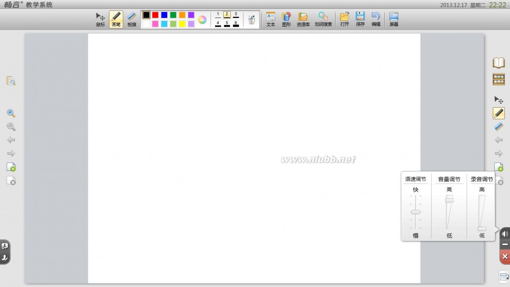510x287 pixels.
Task: Set pen thickness to 2
Action: pyautogui.click(x=227, y=15)
